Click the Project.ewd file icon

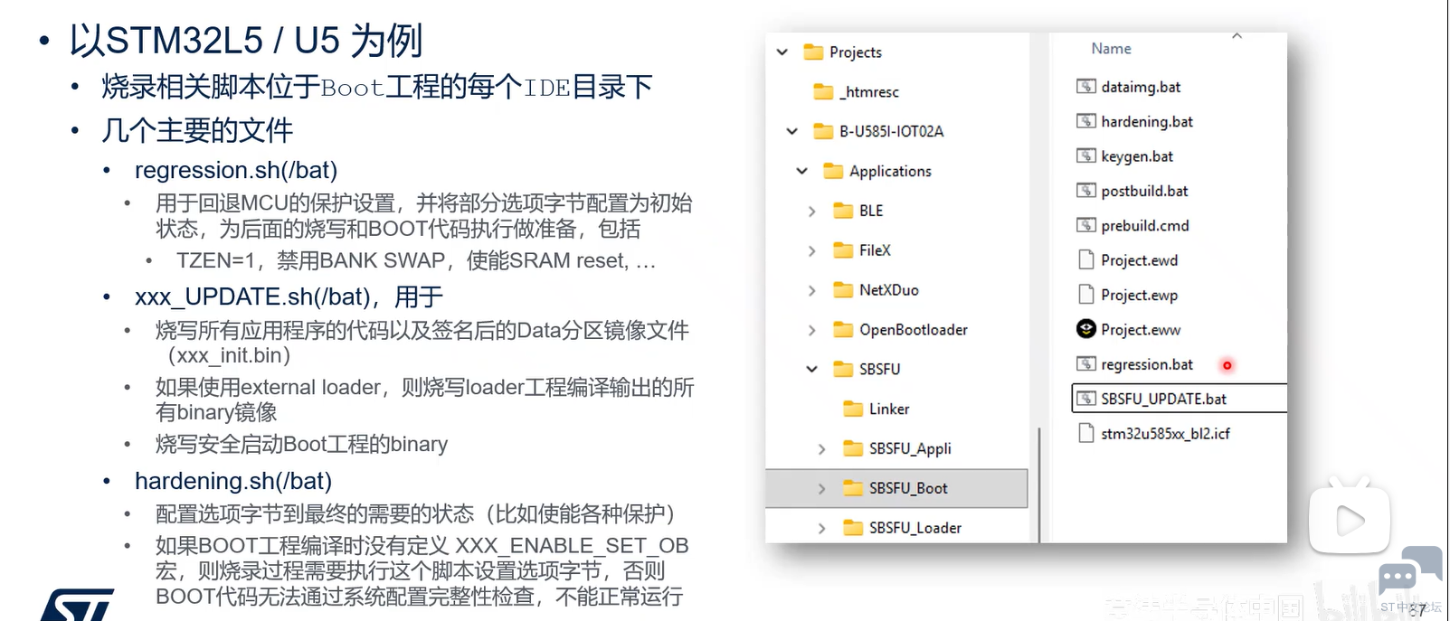pos(1086,260)
